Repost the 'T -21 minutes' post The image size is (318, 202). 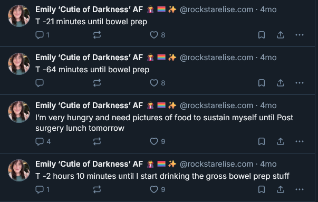97,35
